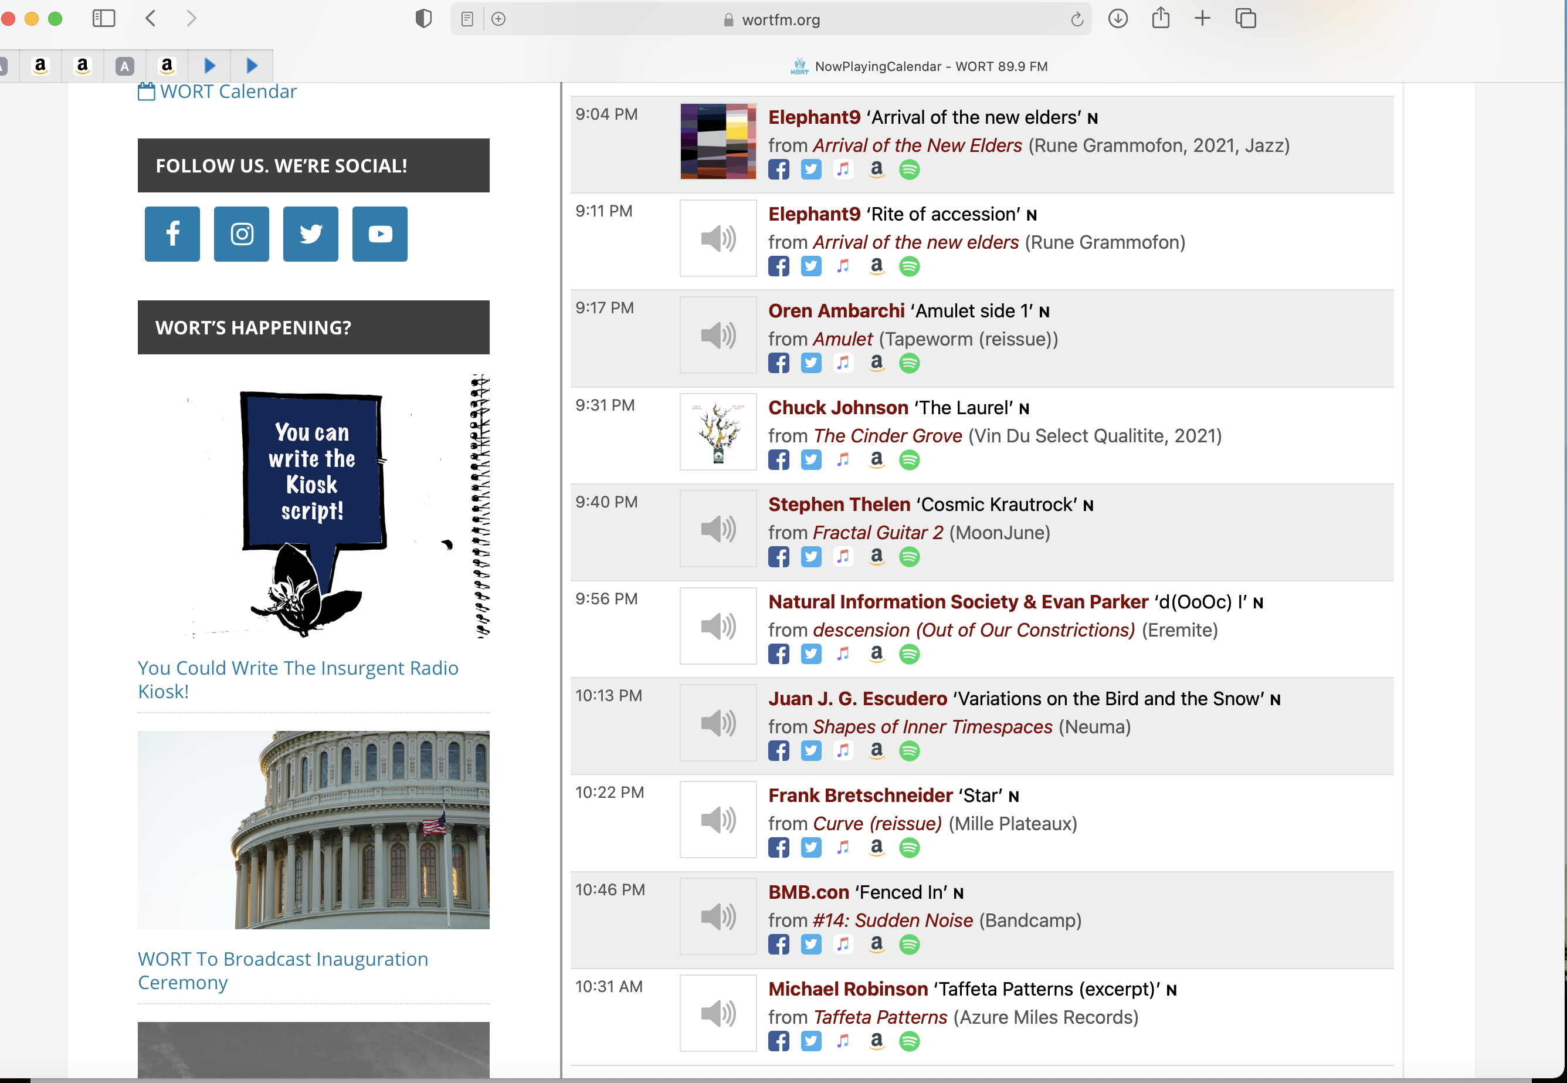Open Frank Bretschneider 'Star' in Apple Music
This screenshot has height=1083, width=1567.
[x=843, y=848]
